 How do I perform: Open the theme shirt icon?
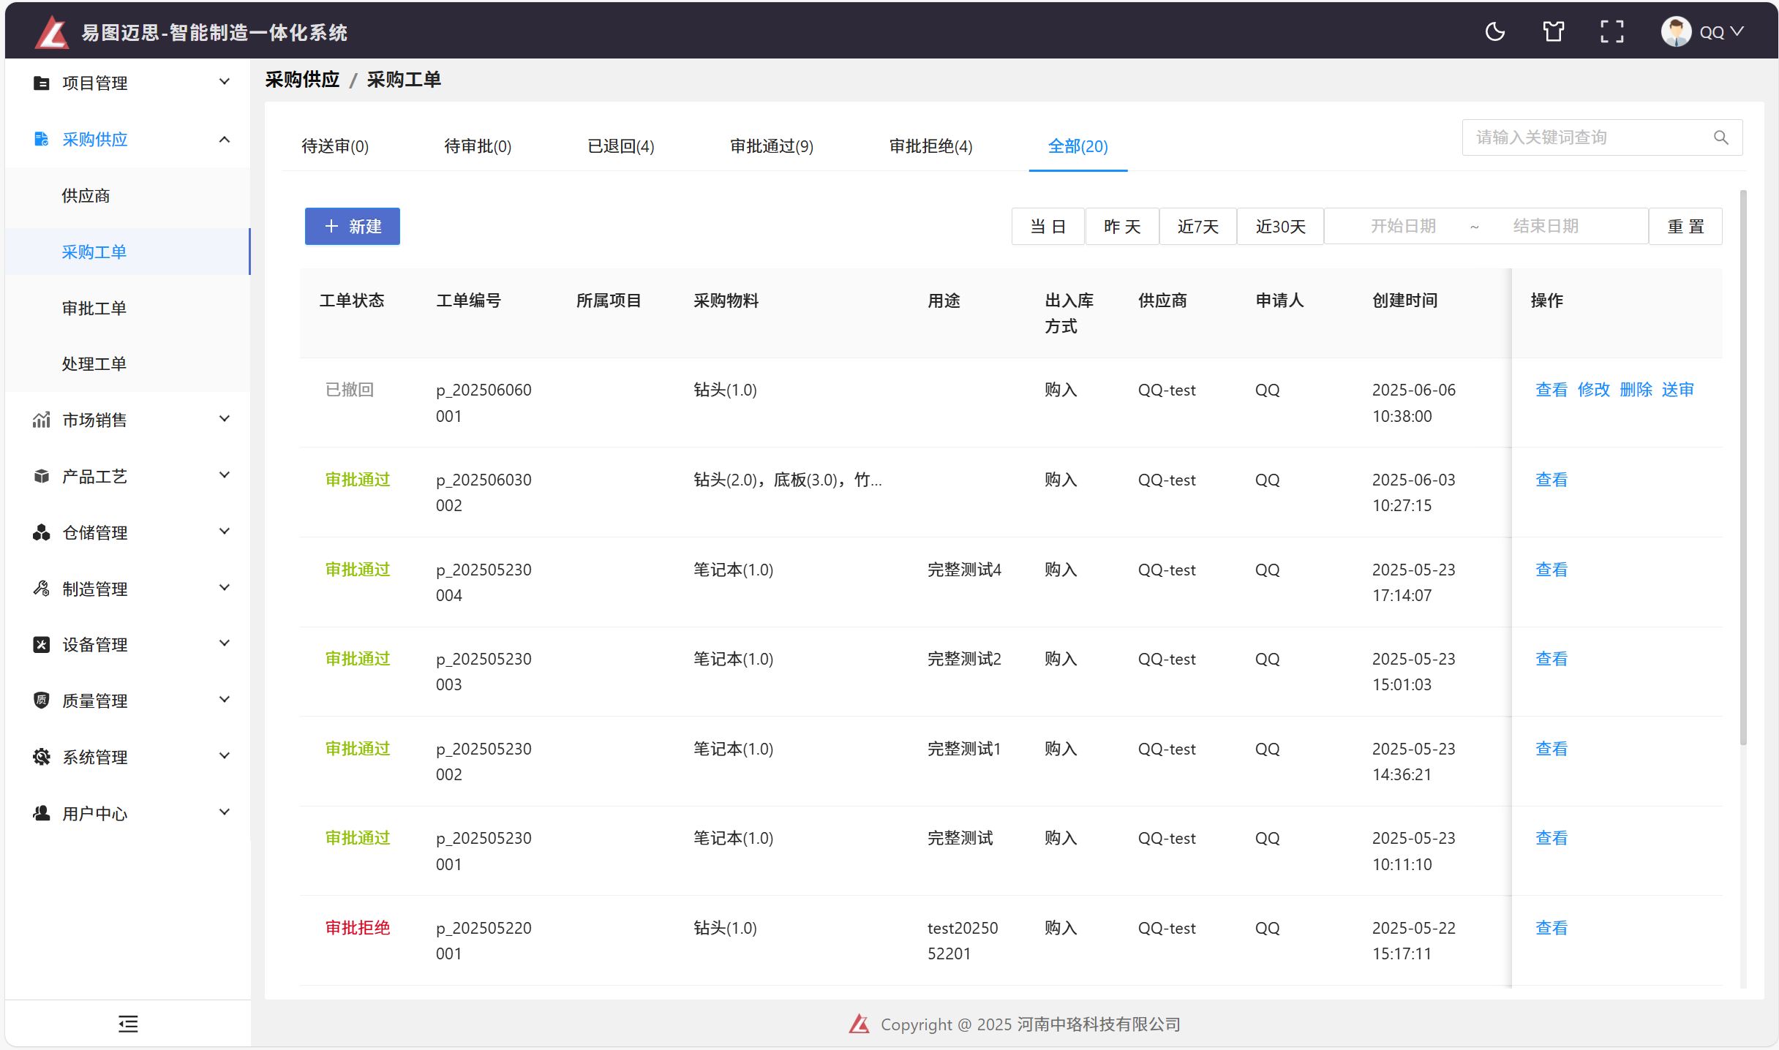click(x=1553, y=32)
